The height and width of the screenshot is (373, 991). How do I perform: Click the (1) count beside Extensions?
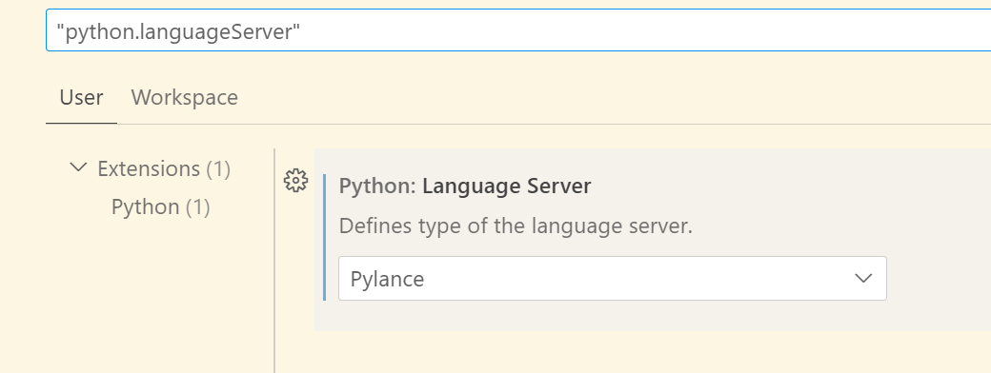pyautogui.click(x=218, y=169)
